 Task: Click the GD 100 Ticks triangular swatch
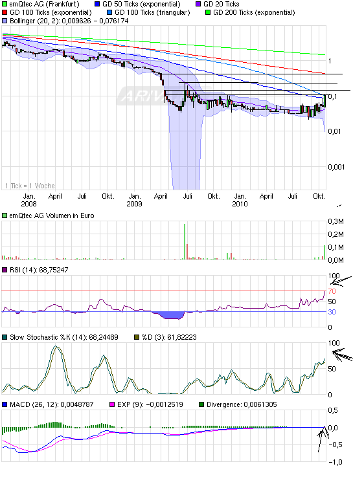(x=109, y=13)
